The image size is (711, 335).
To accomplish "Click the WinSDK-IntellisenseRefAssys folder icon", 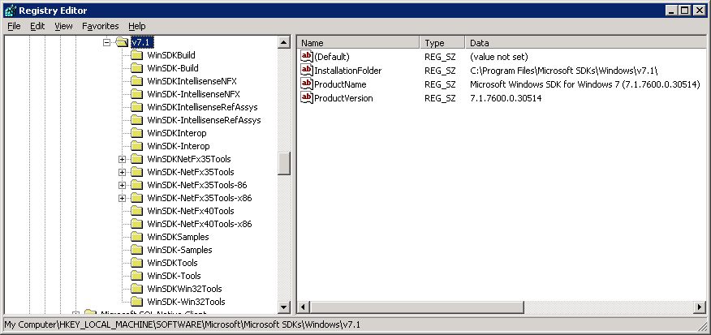I will (x=136, y=120).
